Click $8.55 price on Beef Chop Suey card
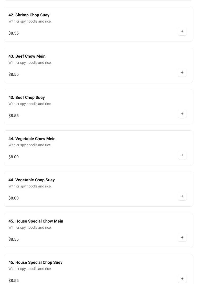This screenshot has height=284, width=197. (x=14, y=116)
